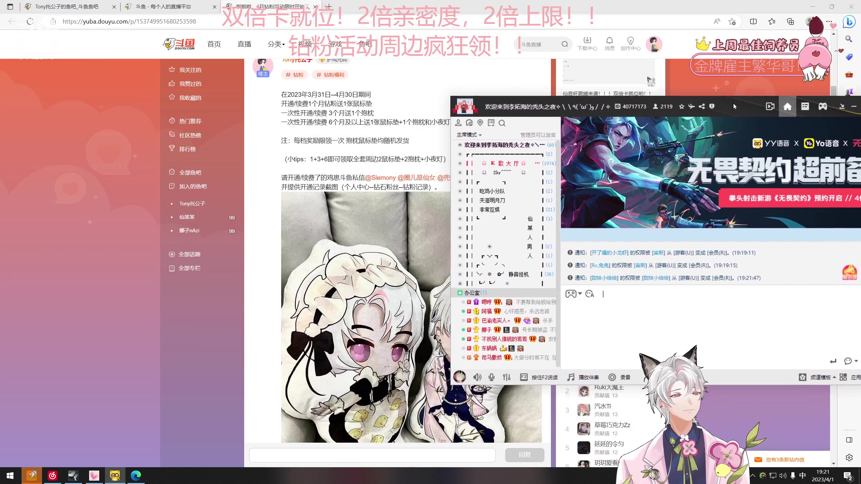Add page to favorites in Edge address bar
This screenshot has height=484, width=861.
tap(732, 22)
